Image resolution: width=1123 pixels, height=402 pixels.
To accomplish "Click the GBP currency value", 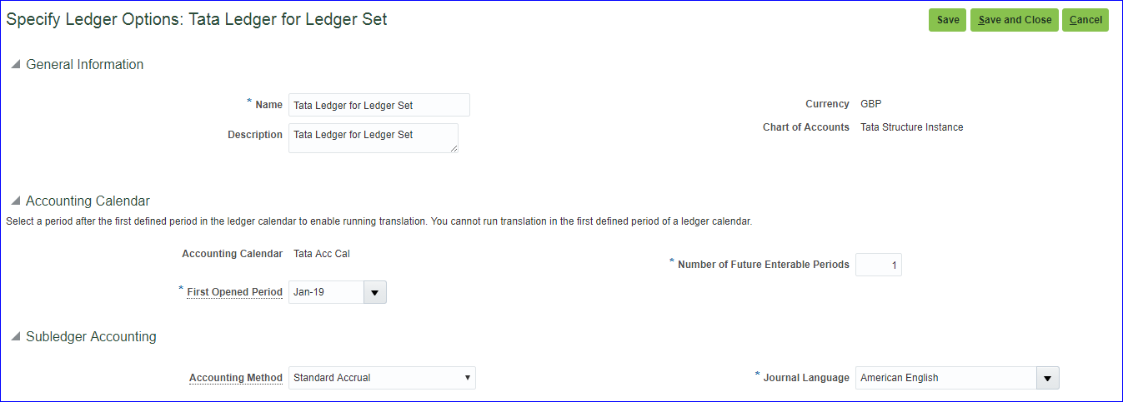I will [x=870, y=104].
